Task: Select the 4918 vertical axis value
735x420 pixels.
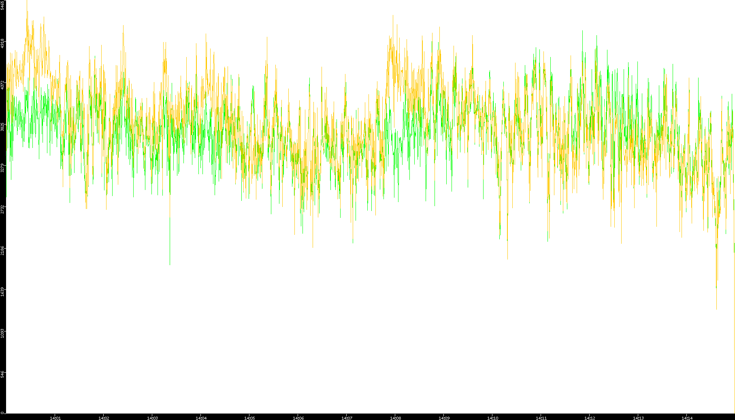Action: (2, 44)
